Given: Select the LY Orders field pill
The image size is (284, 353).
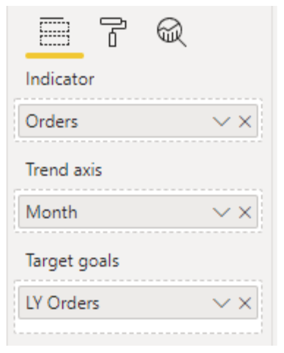Looking at the screenshot, I should click(138, 302).
